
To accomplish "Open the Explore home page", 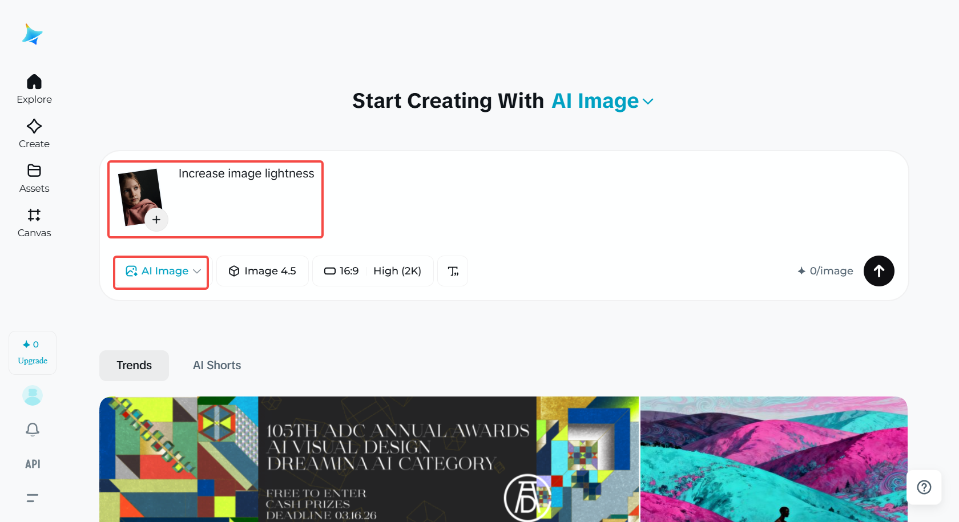I will point(34,88).
